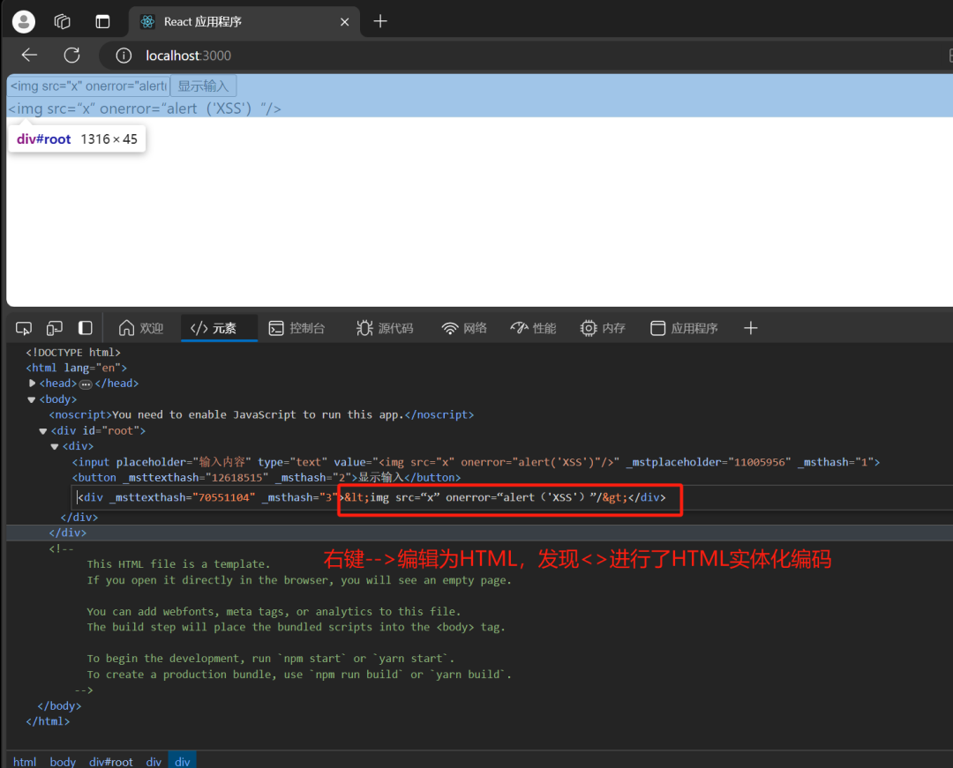This screenshot has height=768, width=953.
Task: Collapse the body element node
Action: pyautogui.click(x=31, y=399)
